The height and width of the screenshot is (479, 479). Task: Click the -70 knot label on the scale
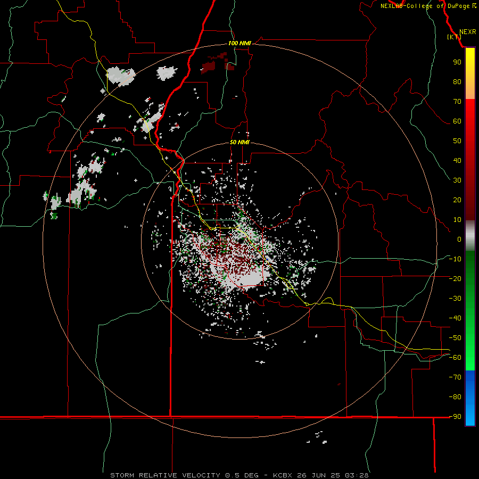tap(455, 377)
